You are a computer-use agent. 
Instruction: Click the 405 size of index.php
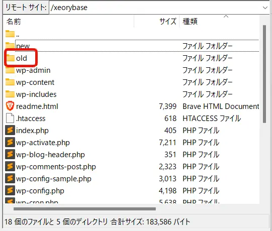coord(170,131)
